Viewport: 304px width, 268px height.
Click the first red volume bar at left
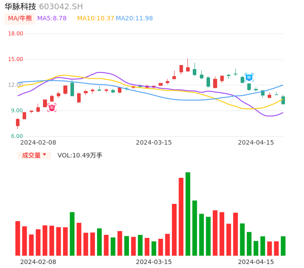pyautogui.click(x=18, y=238)
